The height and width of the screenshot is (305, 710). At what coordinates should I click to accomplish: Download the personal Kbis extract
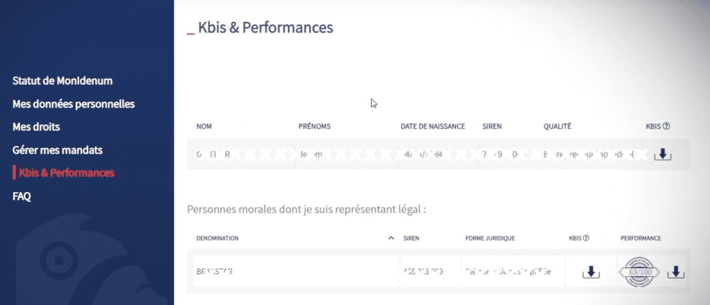coord(663,154)
